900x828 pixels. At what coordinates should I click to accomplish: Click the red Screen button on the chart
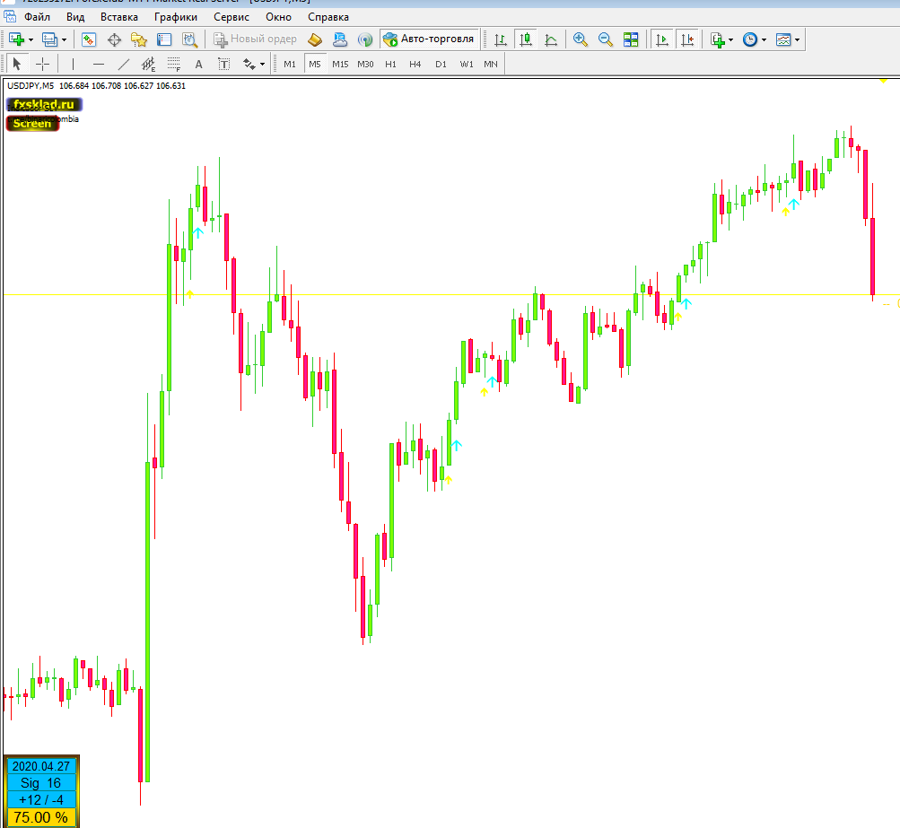(32, 124)
